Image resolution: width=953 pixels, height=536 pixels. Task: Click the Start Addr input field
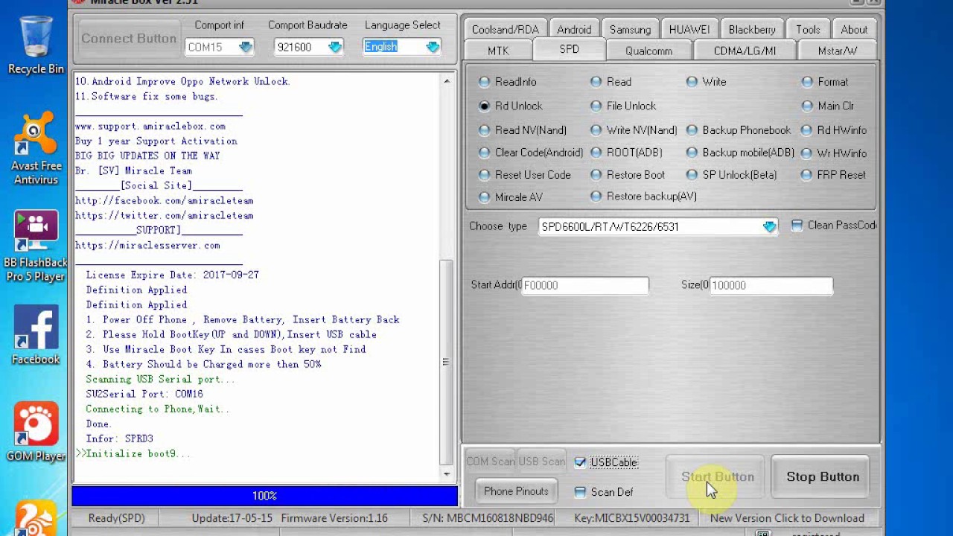click(585, 285)
